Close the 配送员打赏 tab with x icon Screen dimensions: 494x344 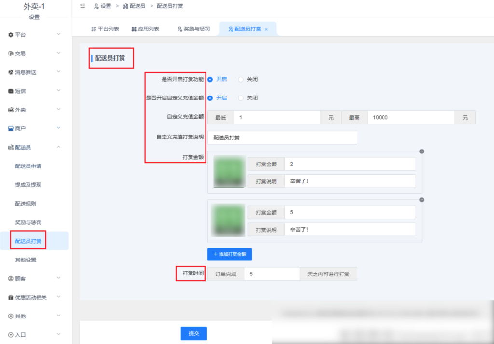[266, 29]
